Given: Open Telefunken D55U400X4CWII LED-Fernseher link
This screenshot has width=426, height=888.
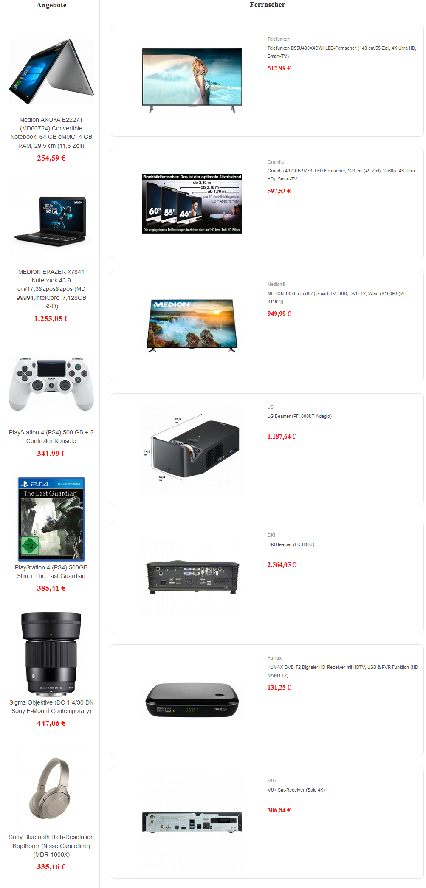Looking at the screenshot, I should coord(341,52).
